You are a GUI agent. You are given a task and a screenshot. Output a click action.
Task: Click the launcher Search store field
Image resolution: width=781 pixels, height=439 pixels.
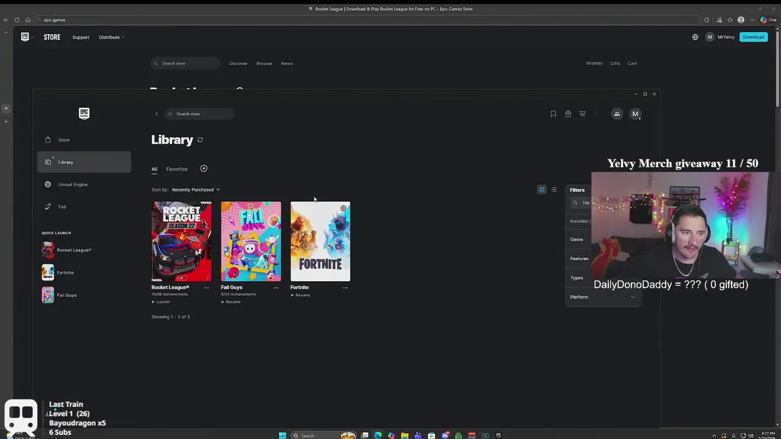[200, 114]
